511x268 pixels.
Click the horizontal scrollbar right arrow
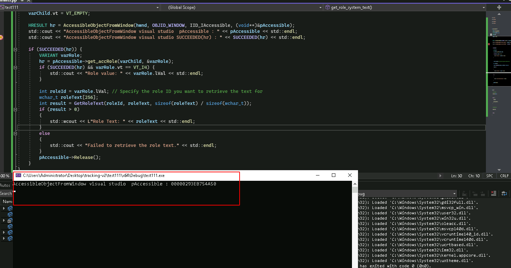440,176
